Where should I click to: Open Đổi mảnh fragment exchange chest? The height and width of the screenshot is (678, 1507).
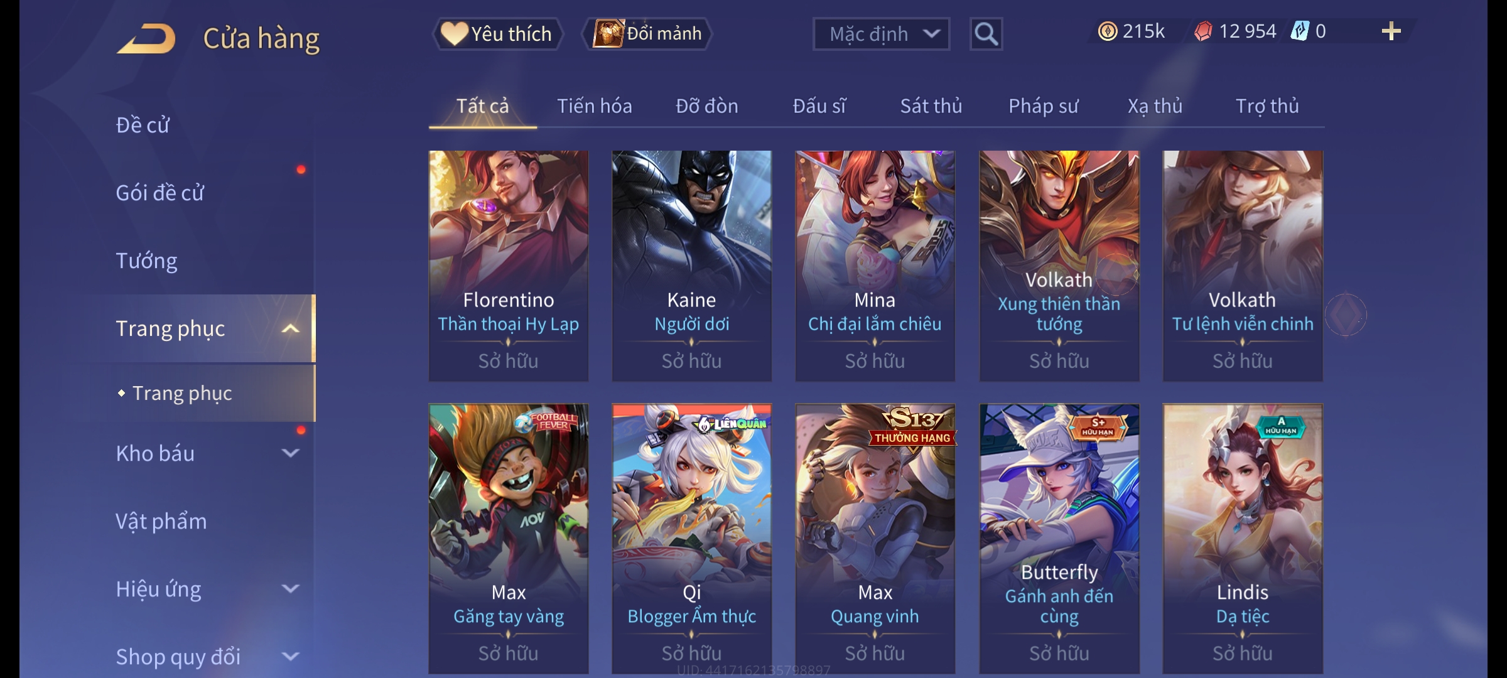point(647,34)
